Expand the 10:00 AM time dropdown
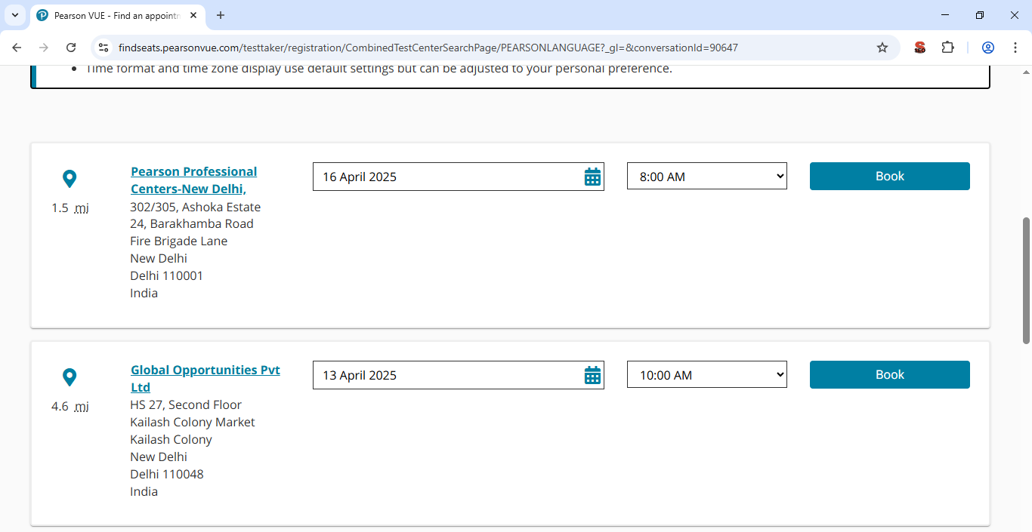Viewport: 1032px width, 532px height. [x=706, y=375]
